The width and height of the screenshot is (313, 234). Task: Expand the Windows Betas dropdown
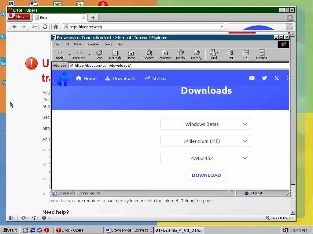[206, 124]
